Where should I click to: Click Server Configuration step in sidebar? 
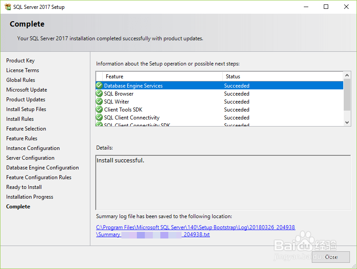pos(30,158)
